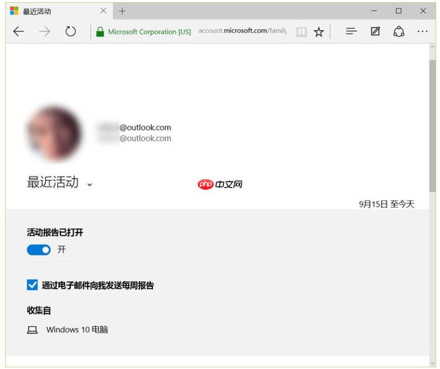Screen dimensions: 440x369
Task: Click the scrollbar down arrow
Action: [432, 363]
